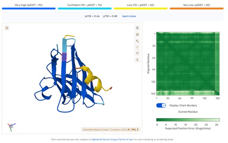Click the Instance 1_555 status label
Screen dimensions: 228x143
(119, 129)
